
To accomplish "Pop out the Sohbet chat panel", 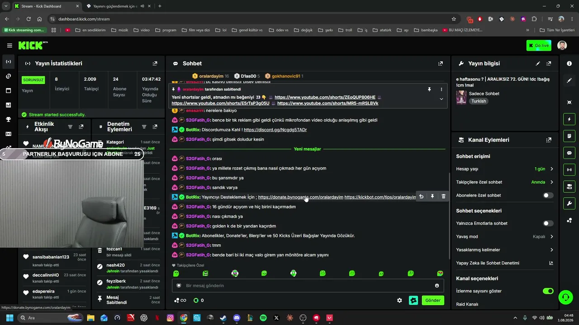I will [x=441, y=64].
